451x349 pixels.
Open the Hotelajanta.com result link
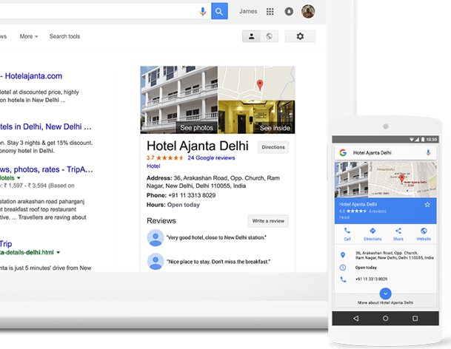pos(31,76)
